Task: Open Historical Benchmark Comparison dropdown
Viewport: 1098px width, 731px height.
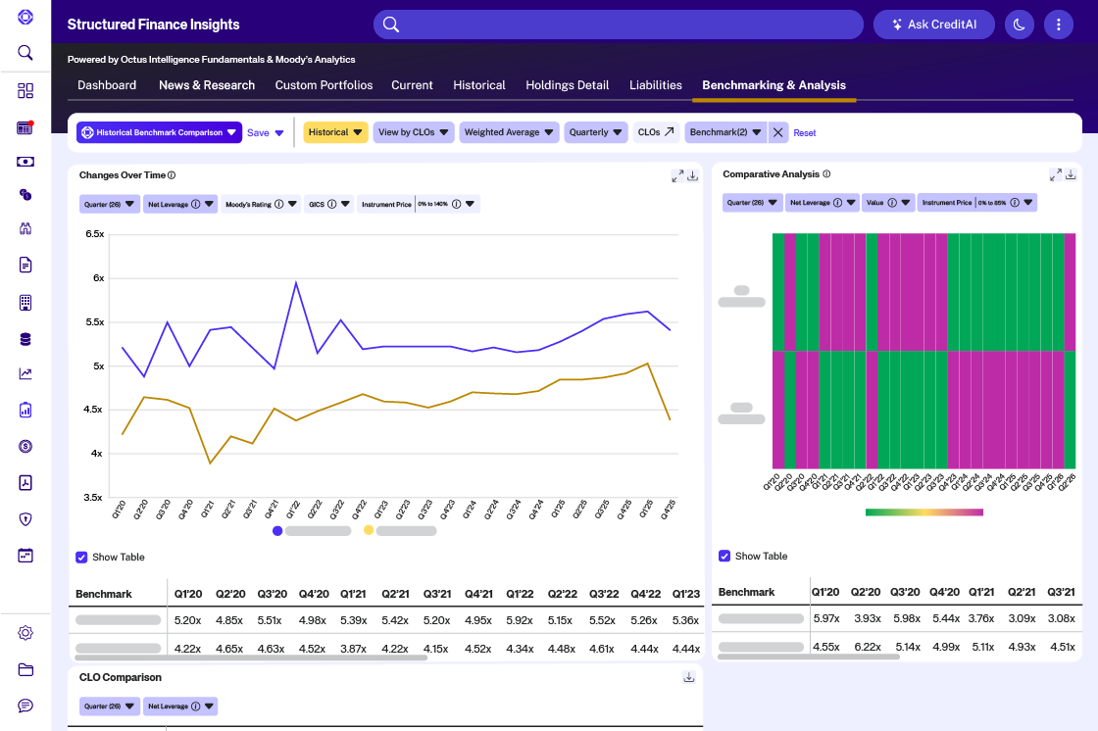Action: pyautogui.click(x=159, y=132)
